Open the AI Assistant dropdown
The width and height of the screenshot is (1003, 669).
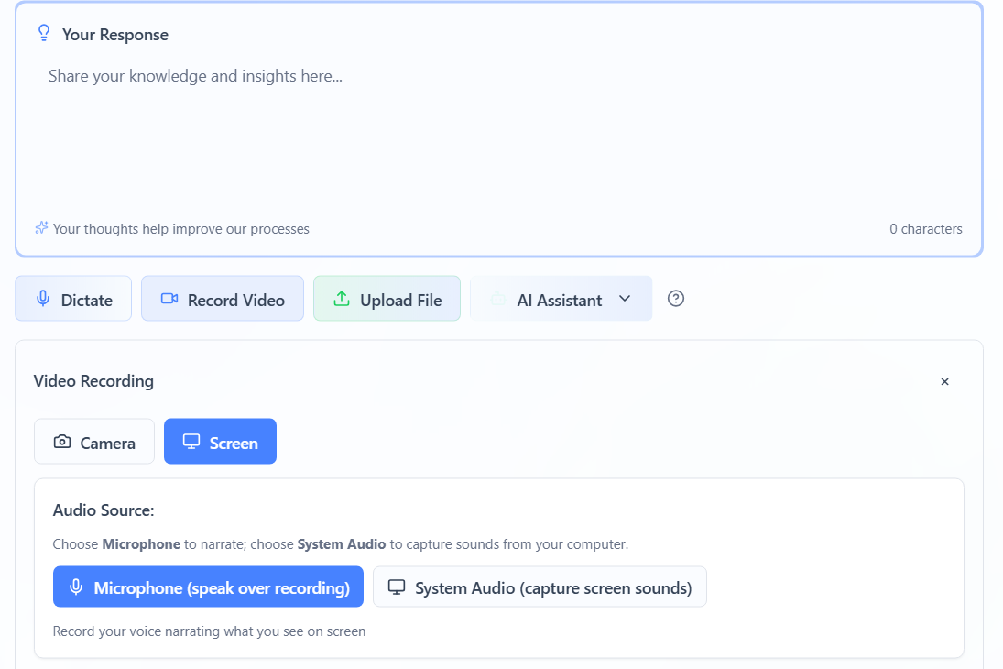coord(561,298)
